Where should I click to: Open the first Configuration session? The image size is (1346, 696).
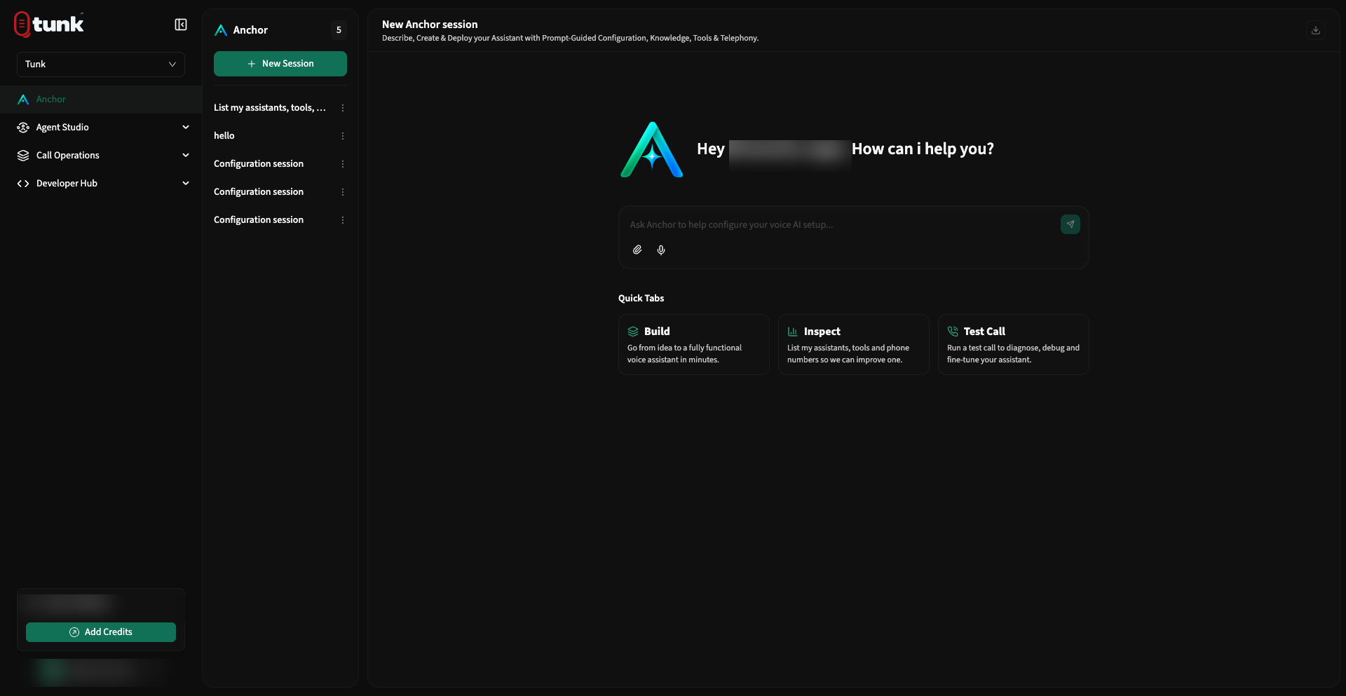point(259,164)
